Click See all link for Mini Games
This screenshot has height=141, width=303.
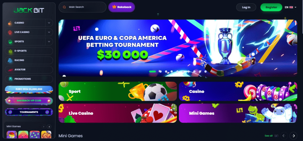tap(269, 136)
